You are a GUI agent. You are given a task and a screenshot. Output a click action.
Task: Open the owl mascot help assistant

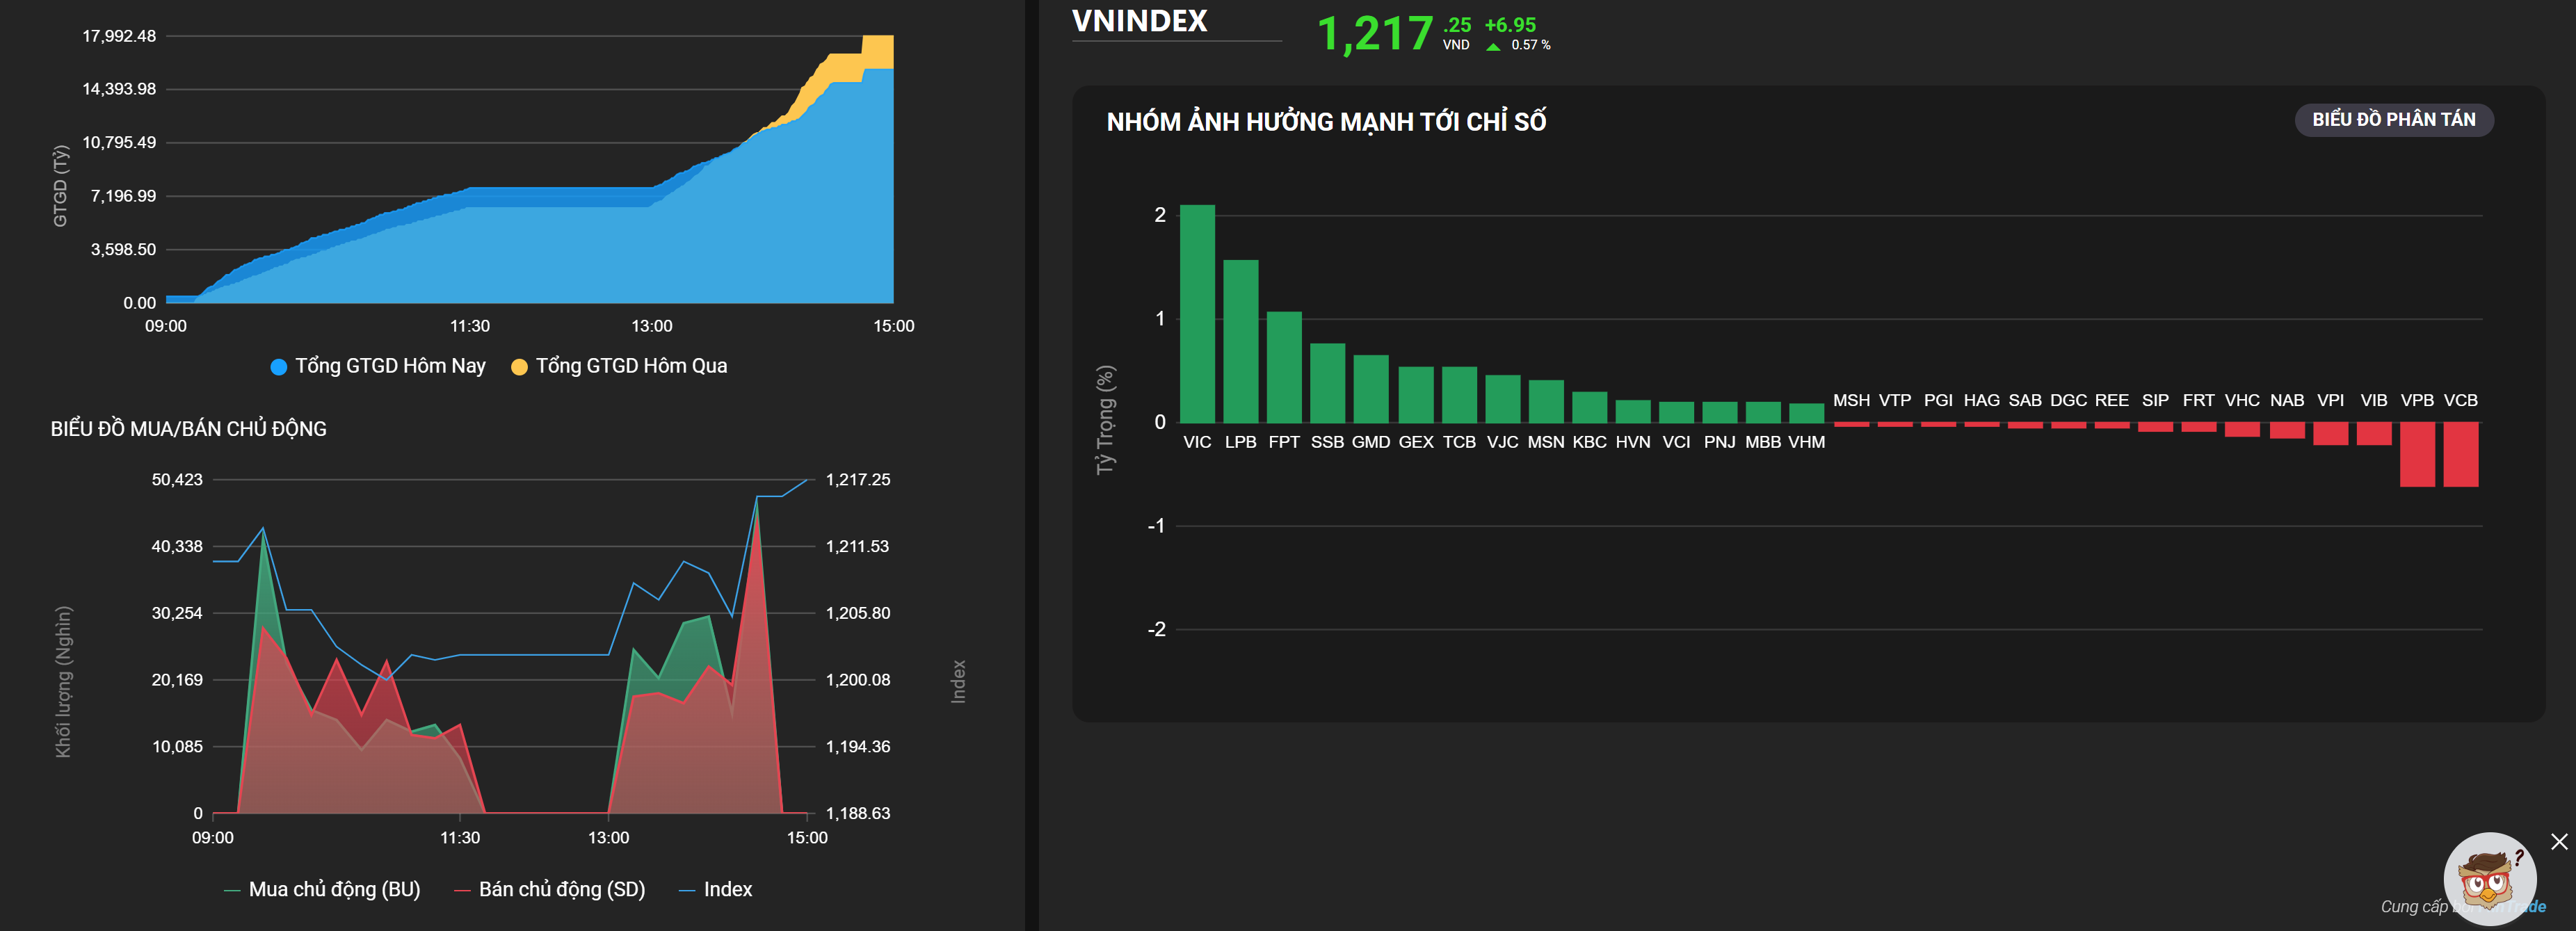click(x=2489, y=879)
